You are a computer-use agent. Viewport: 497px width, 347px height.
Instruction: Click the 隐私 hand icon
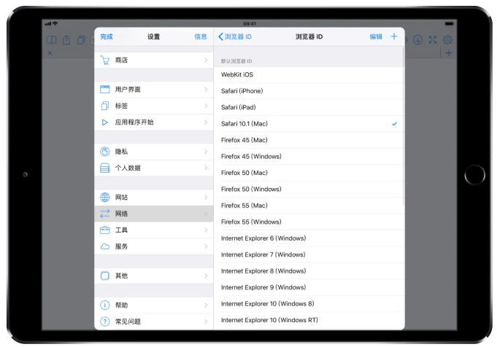pyautogui.click(x=104, y=152)
